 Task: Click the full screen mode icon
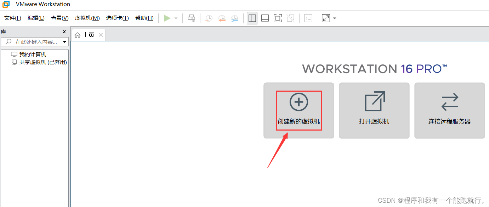[278, 18]
